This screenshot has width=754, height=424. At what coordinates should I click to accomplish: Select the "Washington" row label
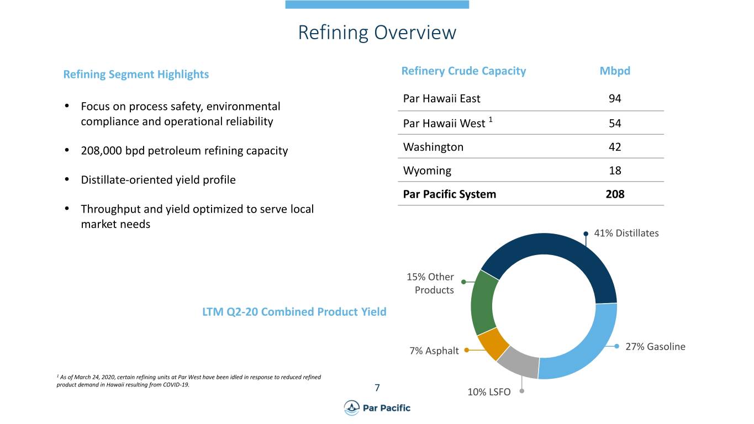433,147
